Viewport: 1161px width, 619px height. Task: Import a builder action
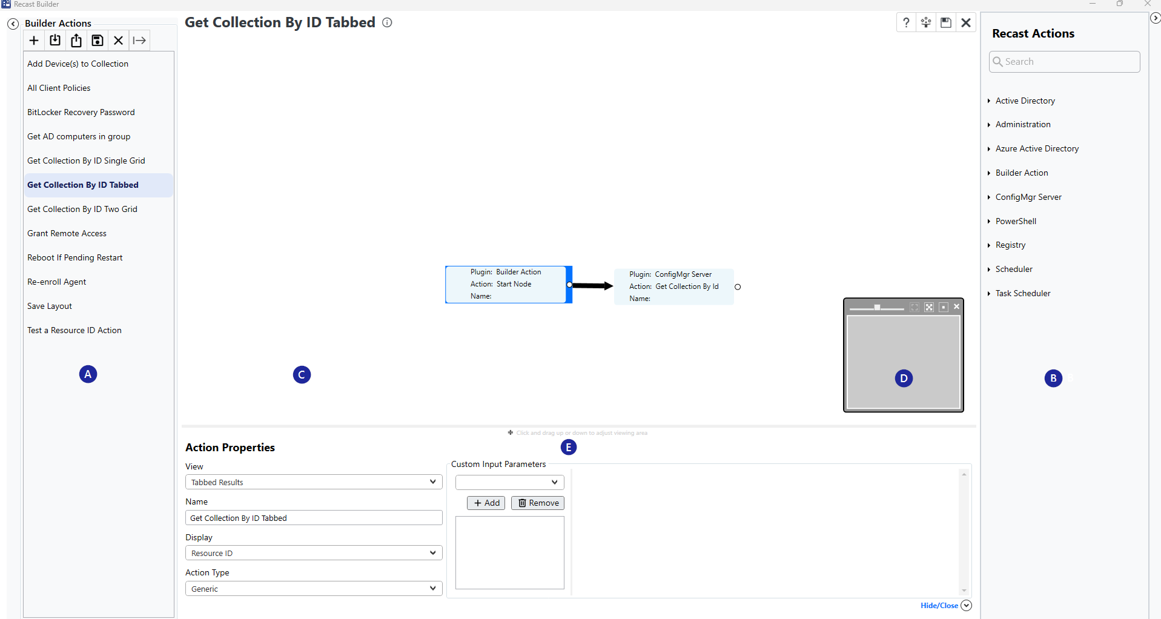point(55,41)
